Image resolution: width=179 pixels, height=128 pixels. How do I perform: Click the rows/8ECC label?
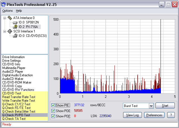coord(98,105)
